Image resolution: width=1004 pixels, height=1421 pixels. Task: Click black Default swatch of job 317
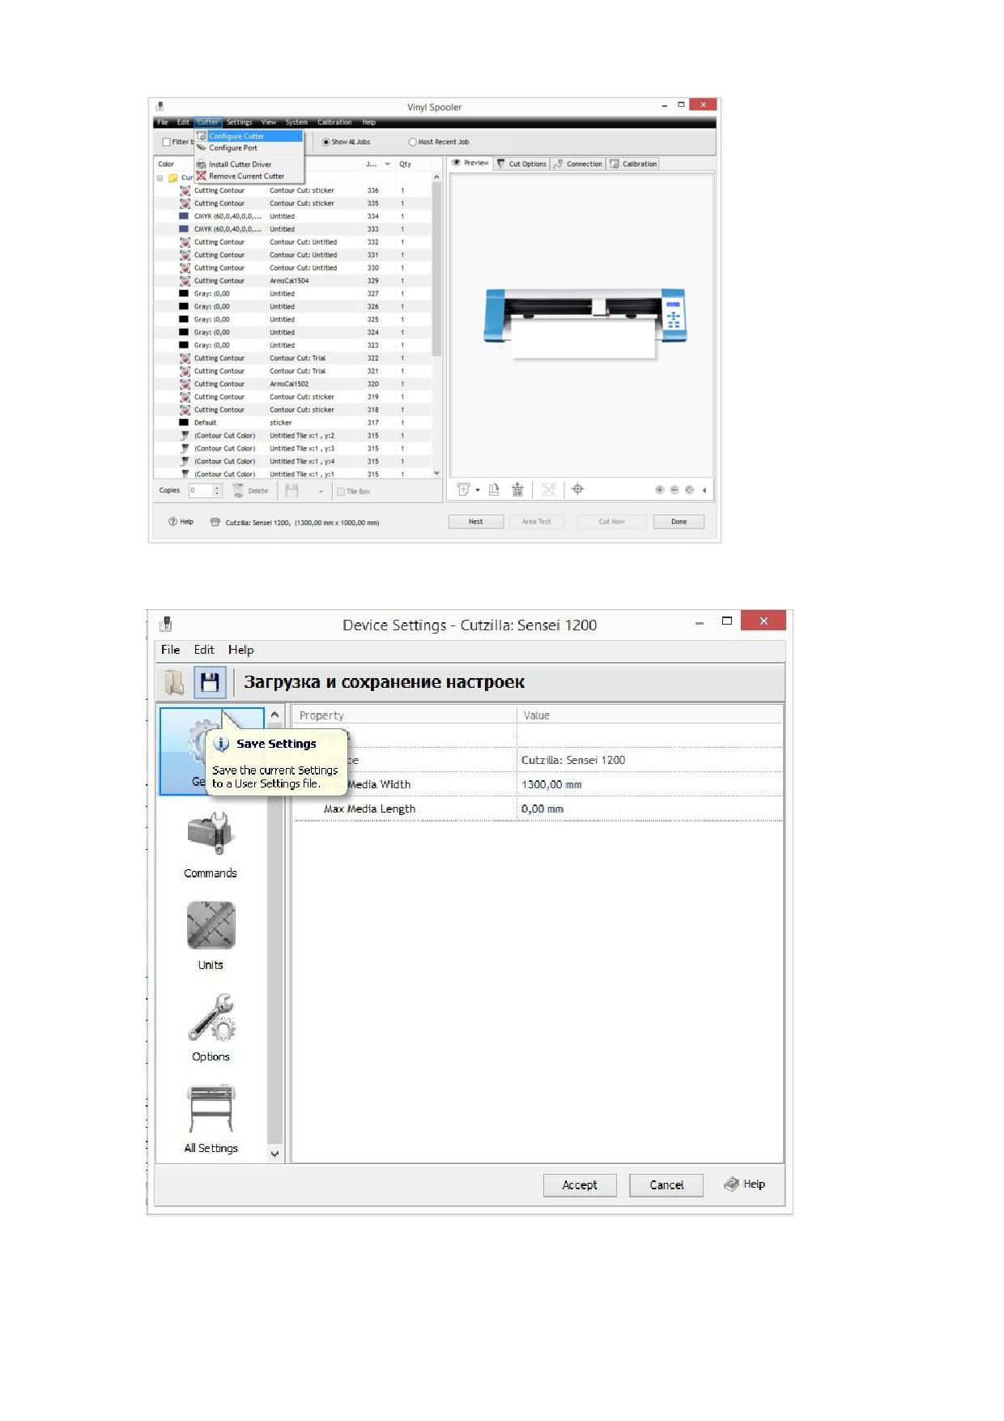click(x=184, y=423)
